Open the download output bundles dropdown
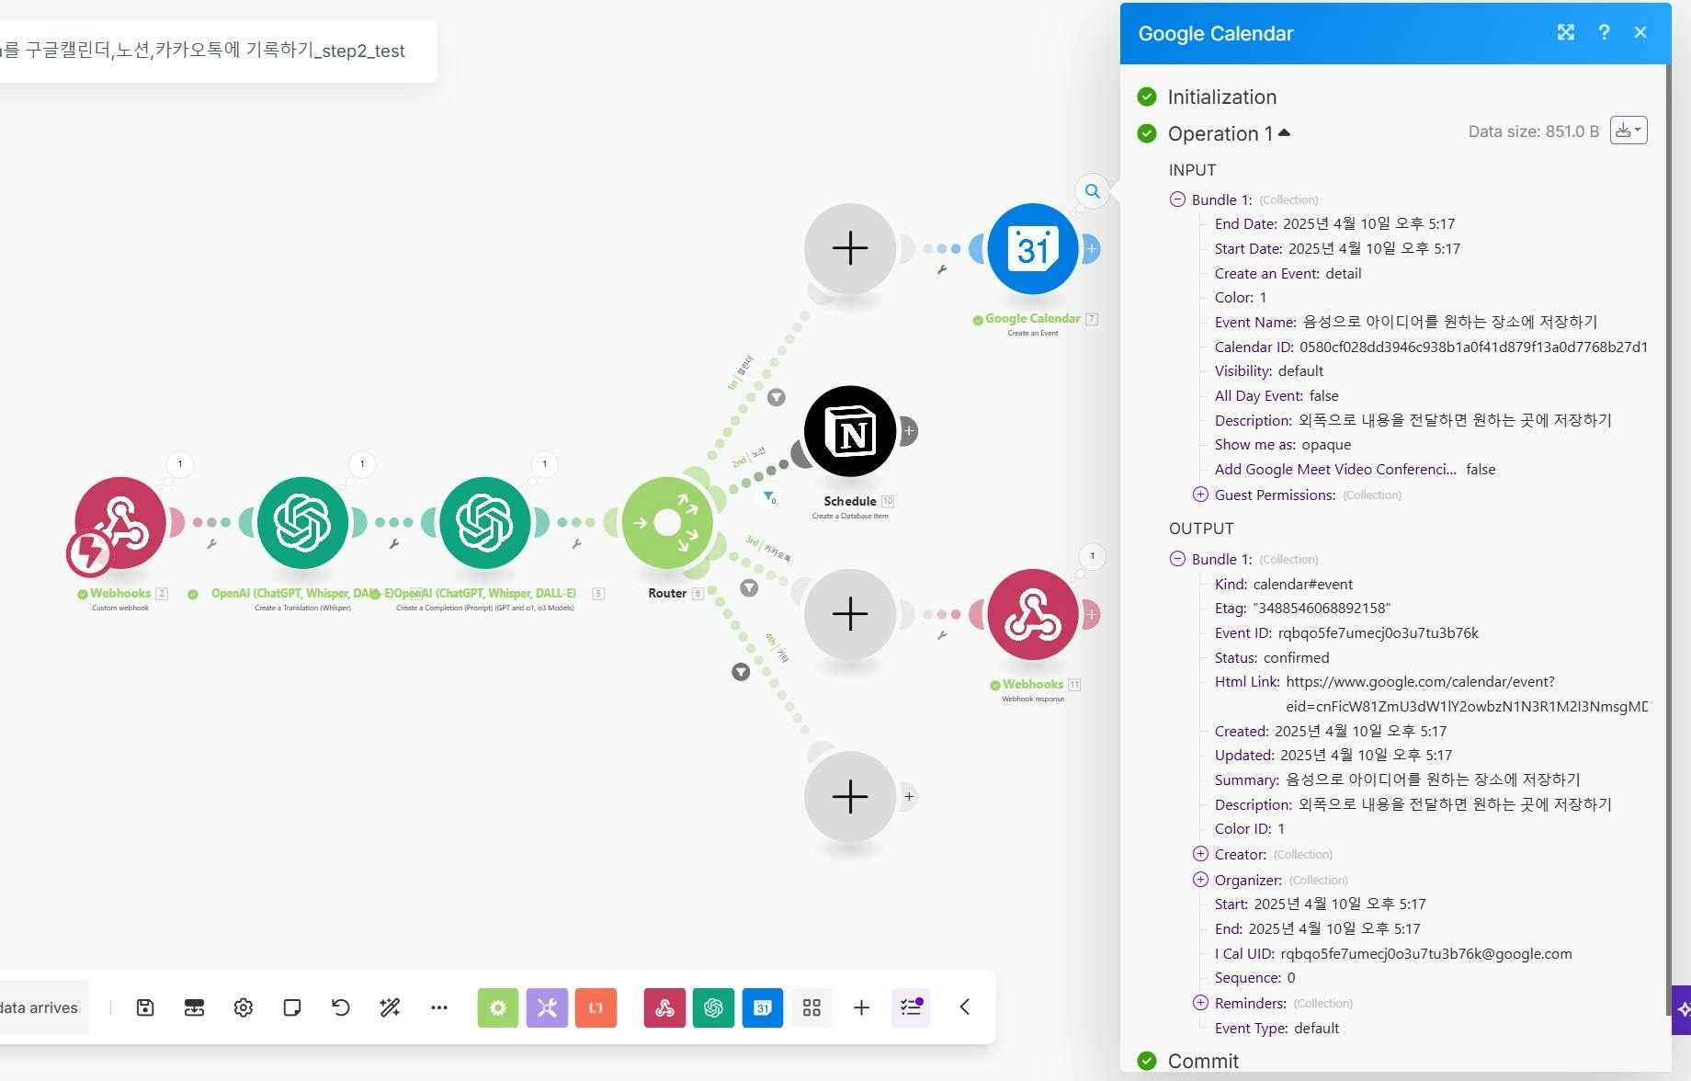 tap(1629, 131)
